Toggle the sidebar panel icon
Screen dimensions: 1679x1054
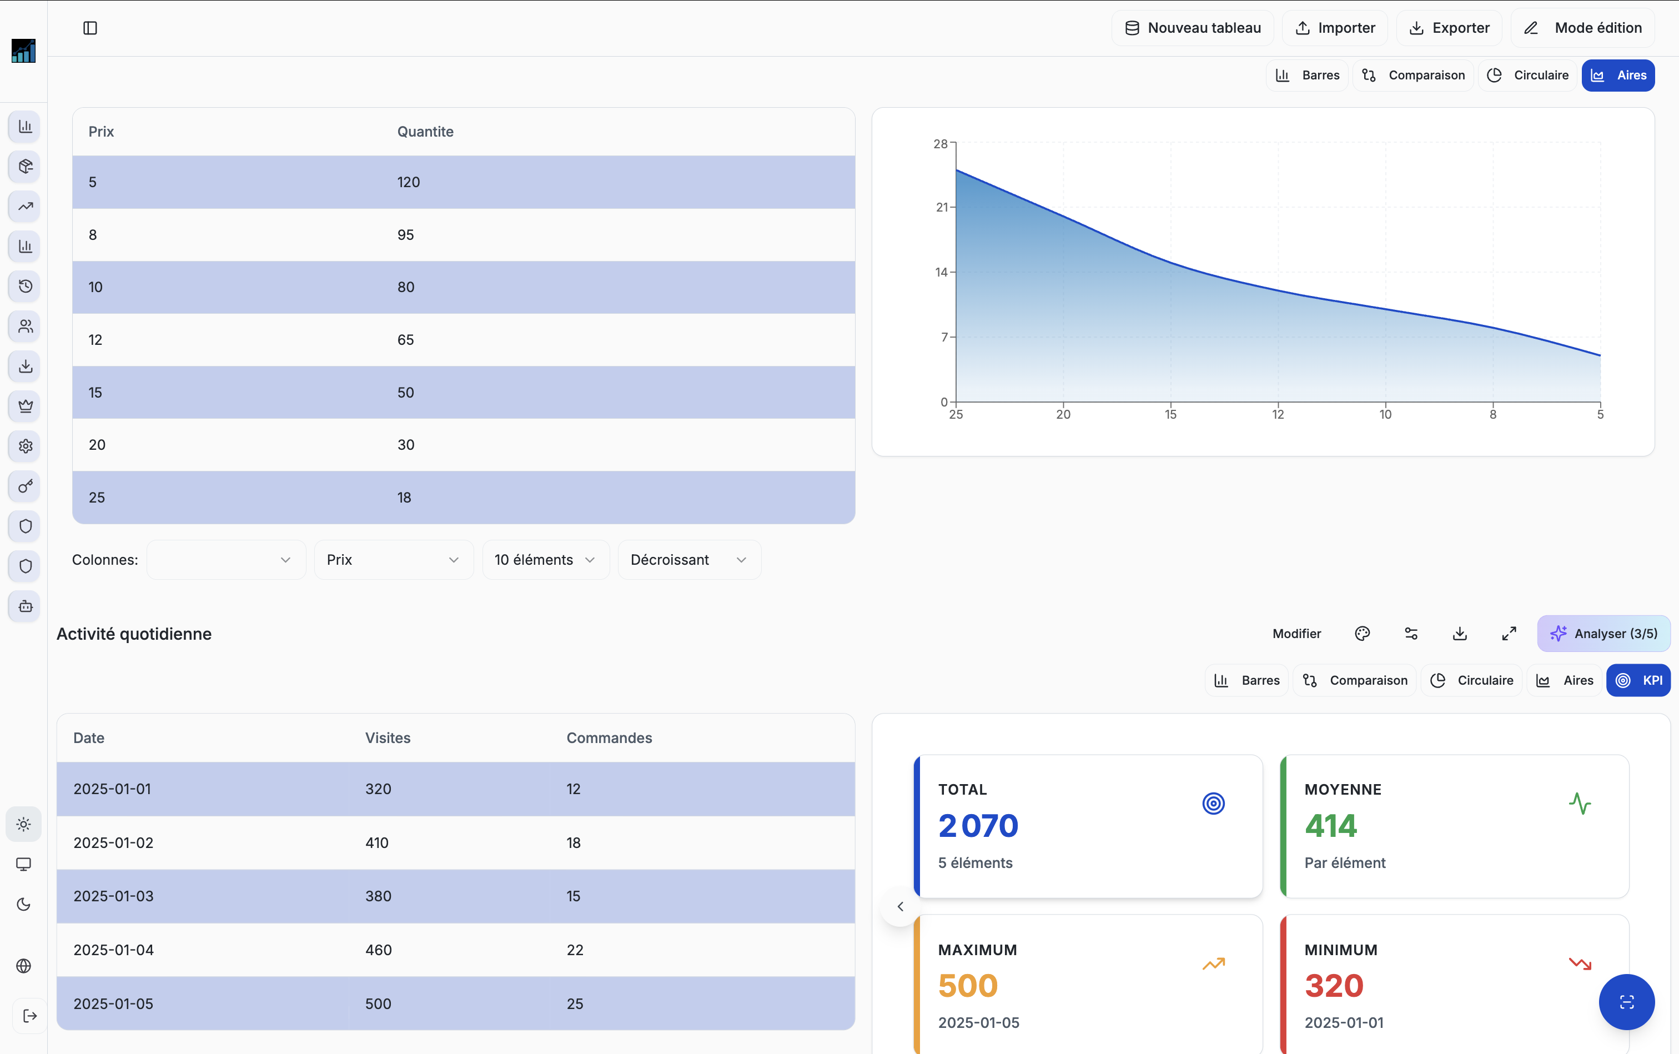tap(90, 28)
